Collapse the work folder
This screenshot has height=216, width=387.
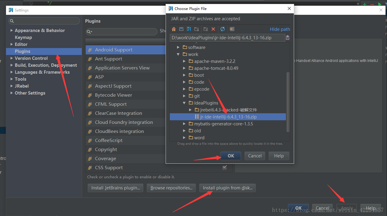tap(178, 54)
